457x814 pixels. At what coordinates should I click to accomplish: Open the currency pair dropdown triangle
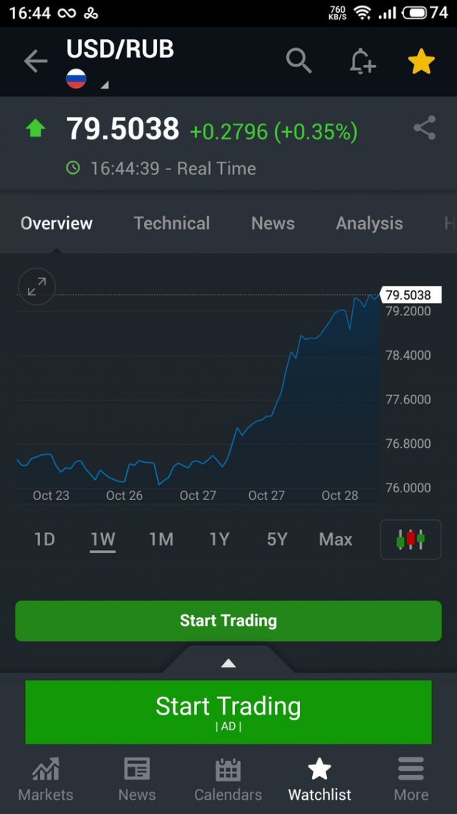pos(105,85)
